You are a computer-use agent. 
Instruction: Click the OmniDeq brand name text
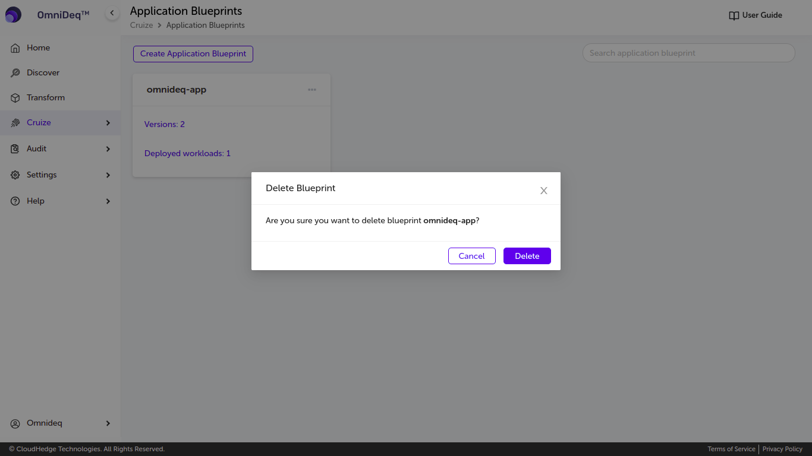point(63,15)
